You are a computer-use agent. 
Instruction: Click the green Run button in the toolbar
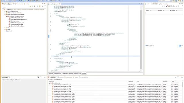(x=23, y=1)
